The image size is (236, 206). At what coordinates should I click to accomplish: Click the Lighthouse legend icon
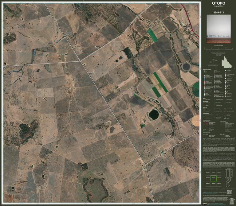(226, 85)
